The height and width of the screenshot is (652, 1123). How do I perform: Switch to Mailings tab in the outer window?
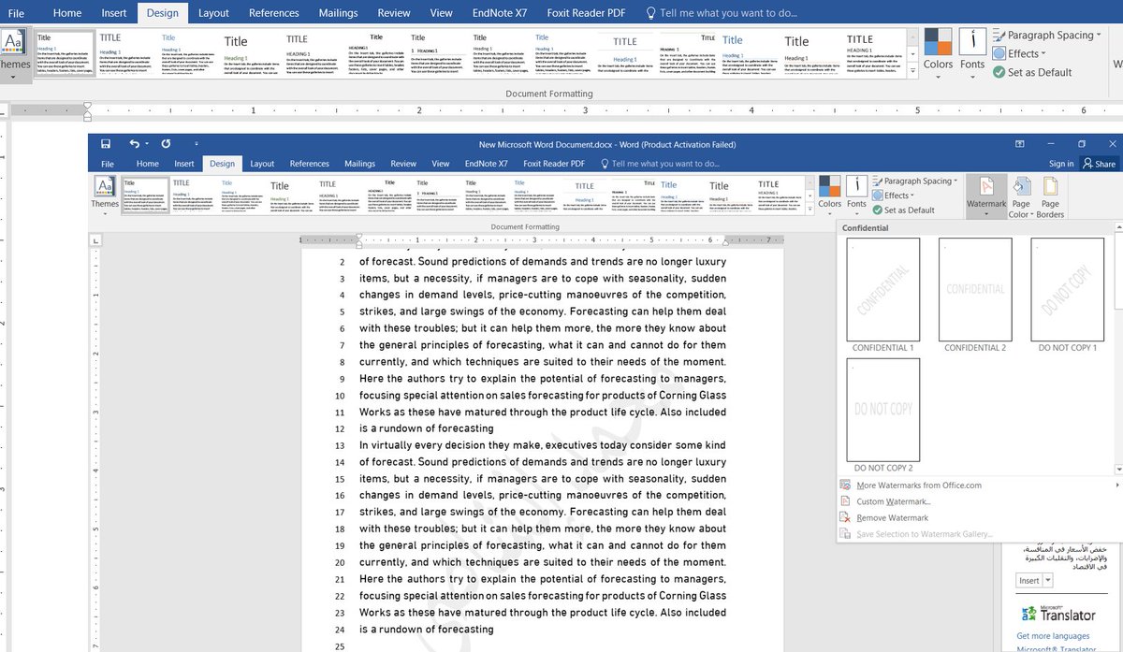(x=338, y=13)
